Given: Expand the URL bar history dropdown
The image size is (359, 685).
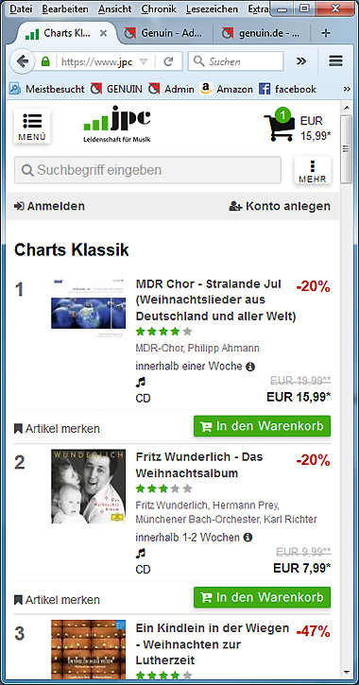Looking at the screenshot, I should click(x=144, y=61).
